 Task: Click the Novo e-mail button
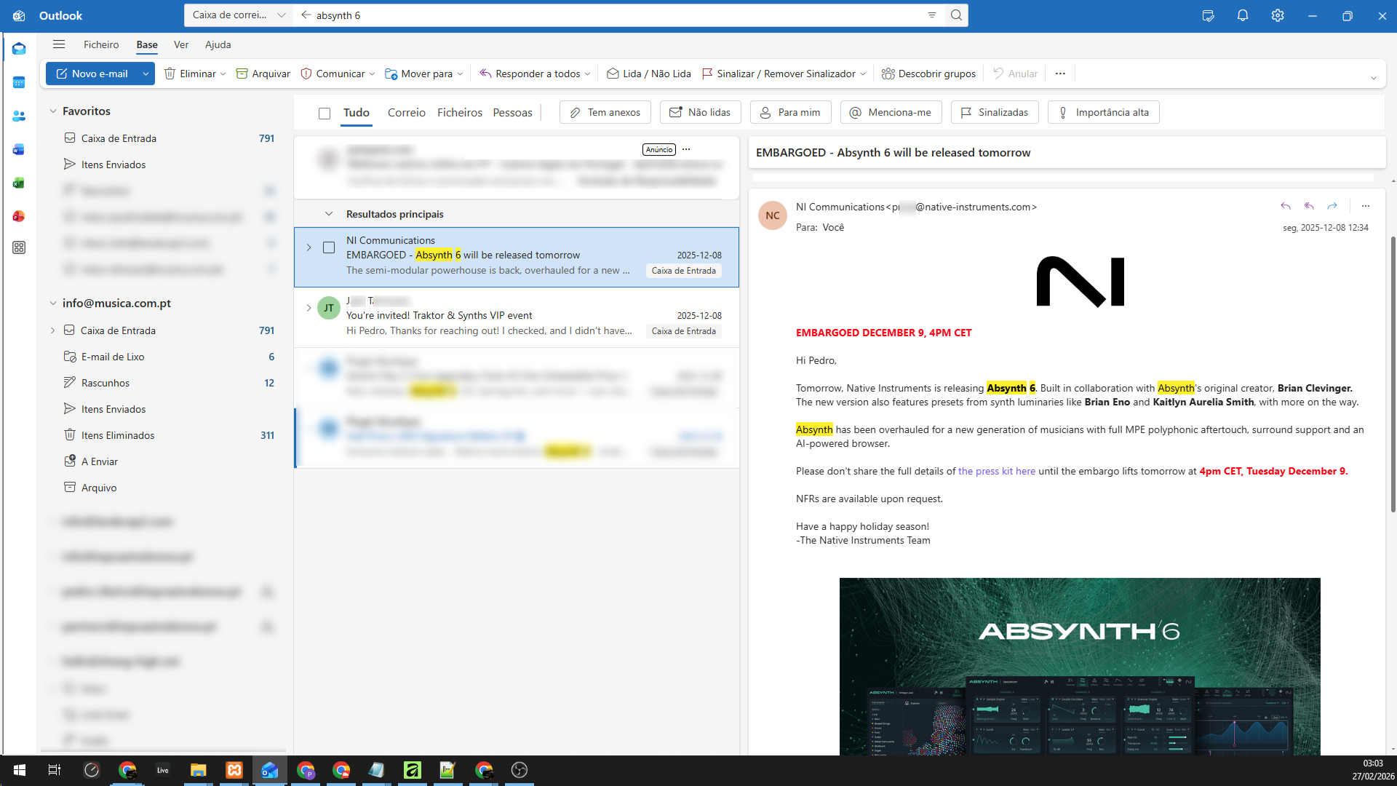pos(92,74)
